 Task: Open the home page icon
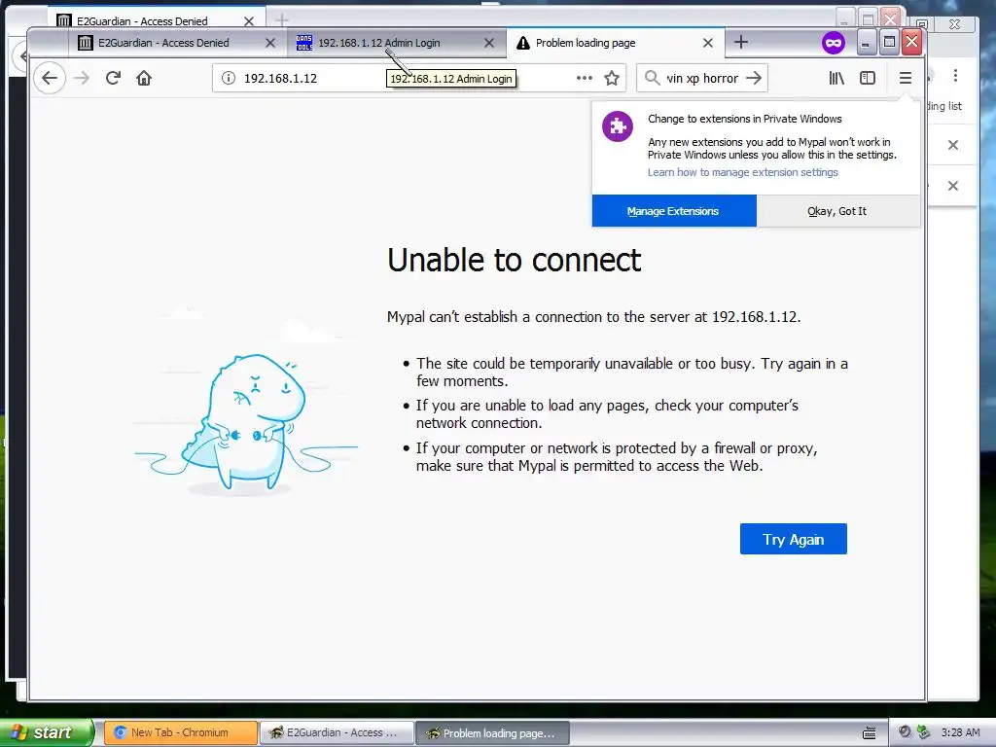click(144, 78)
